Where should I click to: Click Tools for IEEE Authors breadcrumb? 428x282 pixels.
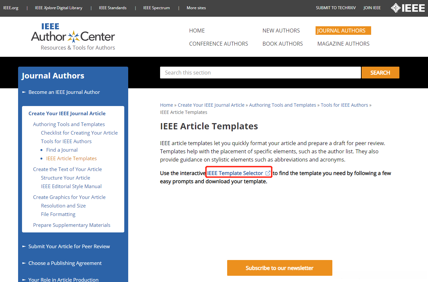[x=345, y=105]
